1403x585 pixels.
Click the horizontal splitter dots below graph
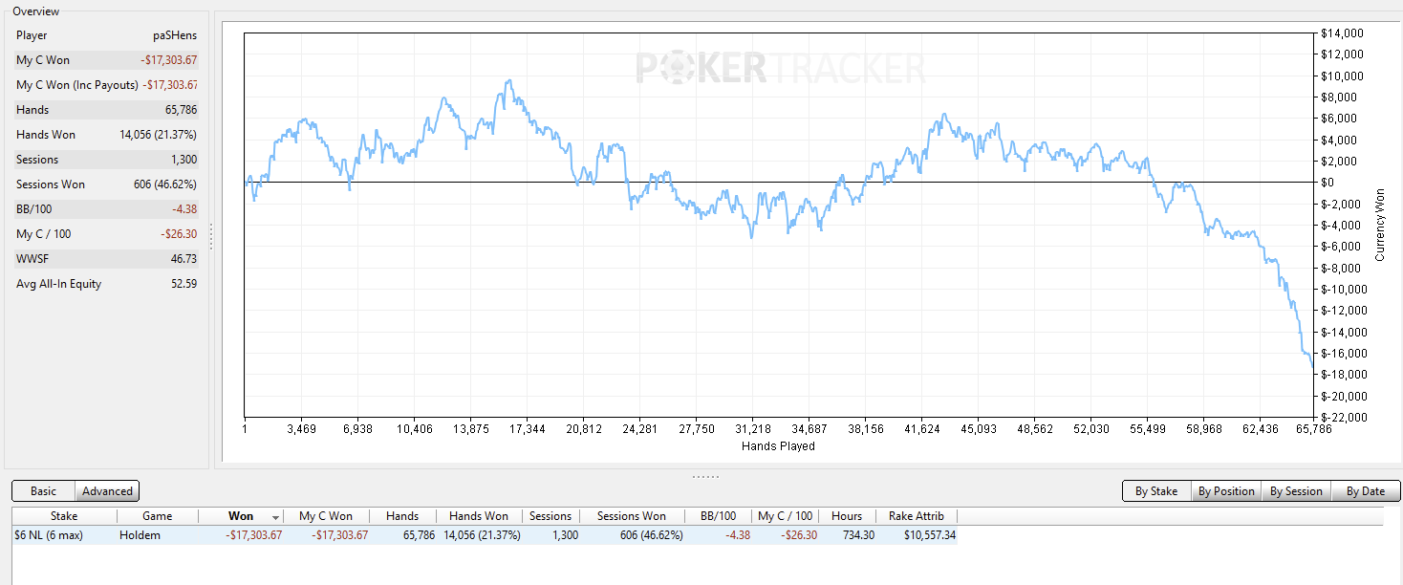coord(705,476)
